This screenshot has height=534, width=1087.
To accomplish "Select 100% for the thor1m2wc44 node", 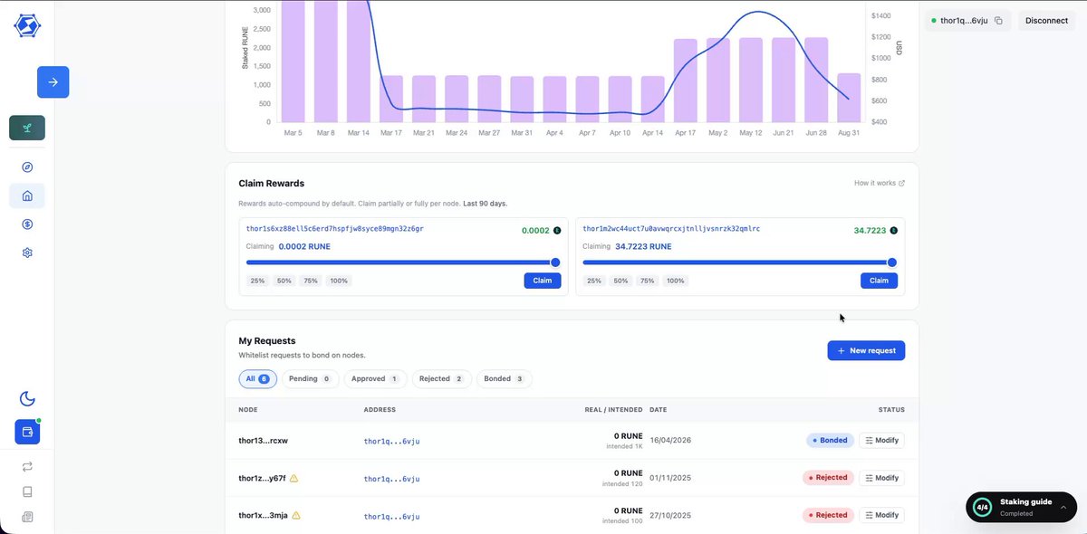I will 676,281.
